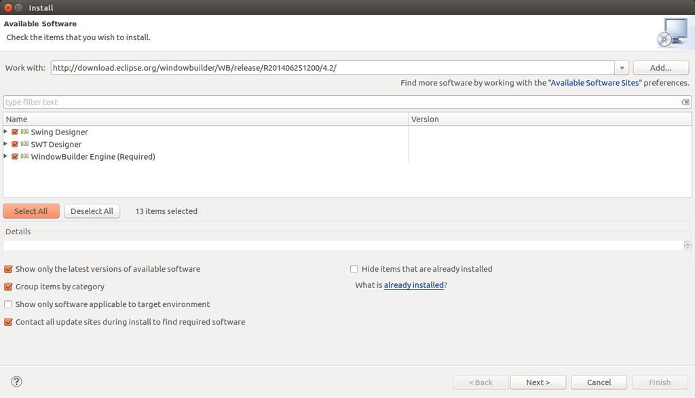This screenshot has width=695, height=398.
Task: Expand the SWT Designer tree node
Action: (5, 144)
